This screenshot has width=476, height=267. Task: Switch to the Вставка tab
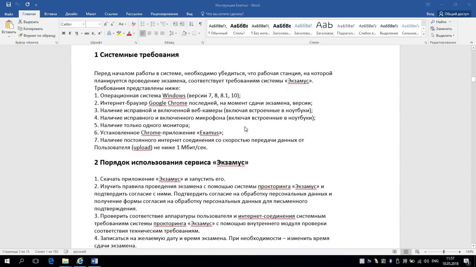[x=51, y=14]
